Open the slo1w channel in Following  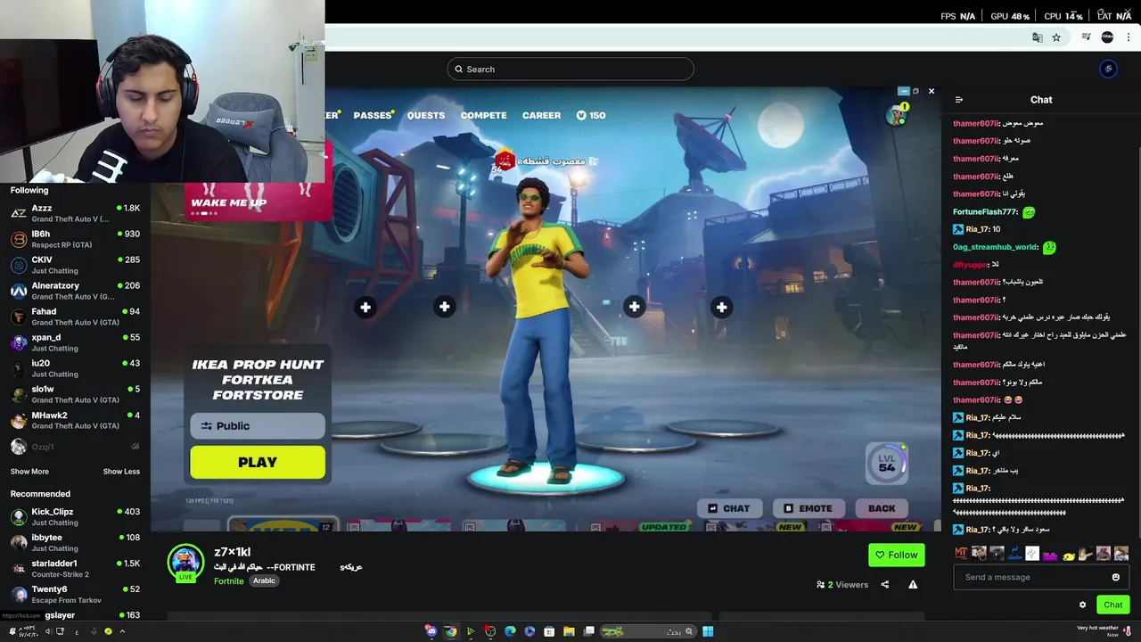[x=75, y=394]
